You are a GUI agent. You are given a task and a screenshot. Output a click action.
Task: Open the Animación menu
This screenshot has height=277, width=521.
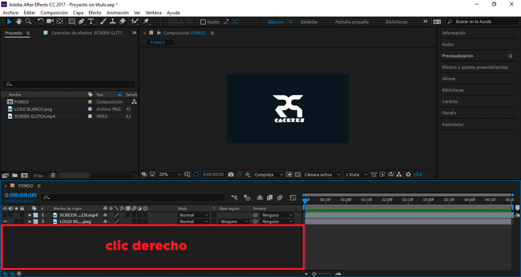117,12
